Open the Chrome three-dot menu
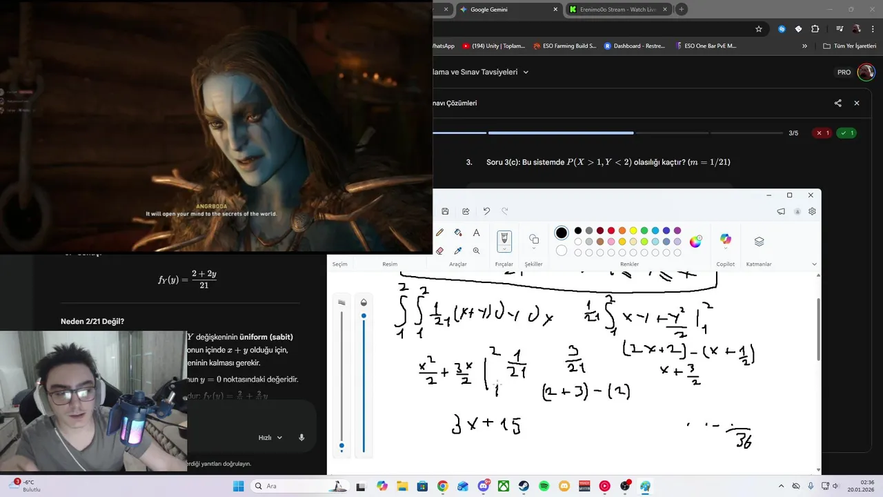The height and width of the screenshot is (497, 883). 873,29
